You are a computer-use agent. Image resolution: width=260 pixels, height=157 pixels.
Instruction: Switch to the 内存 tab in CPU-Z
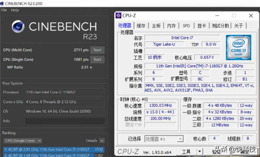click(x=171, y=26)
